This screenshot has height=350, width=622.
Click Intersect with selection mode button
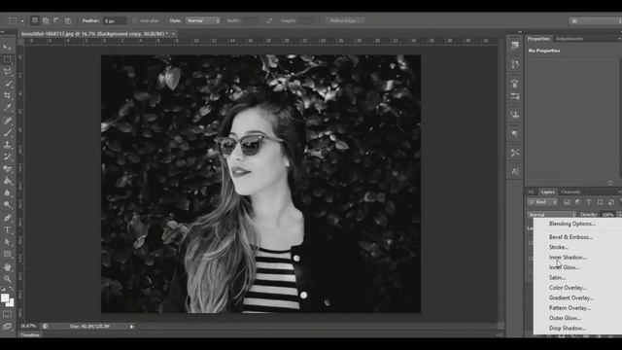pos(68,20)
